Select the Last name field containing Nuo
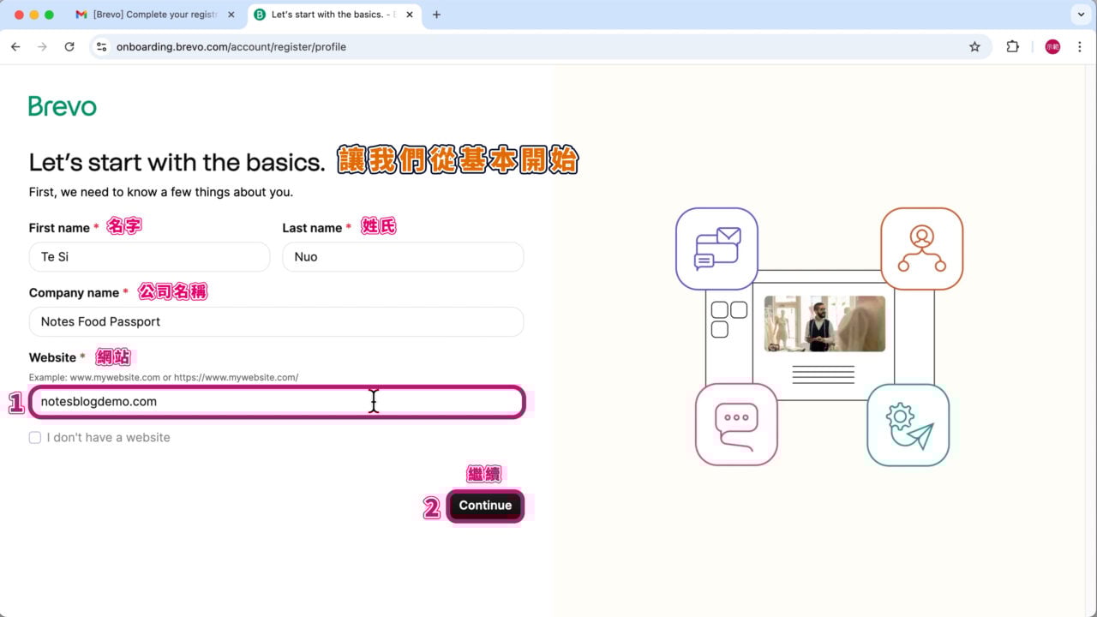This screenshot has width=1097, height=617. pos(403,256)
